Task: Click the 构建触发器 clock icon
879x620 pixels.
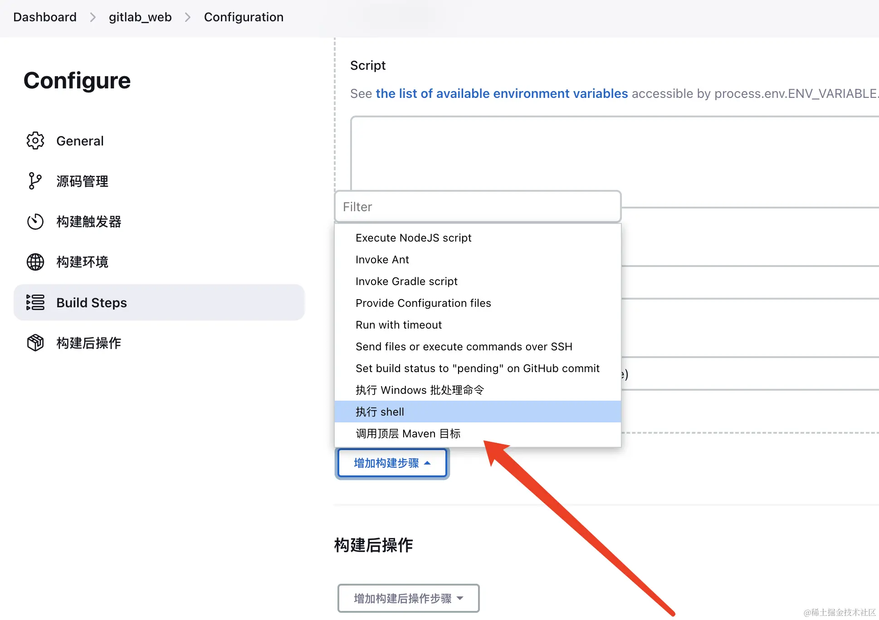Action: tap(35, 222)
